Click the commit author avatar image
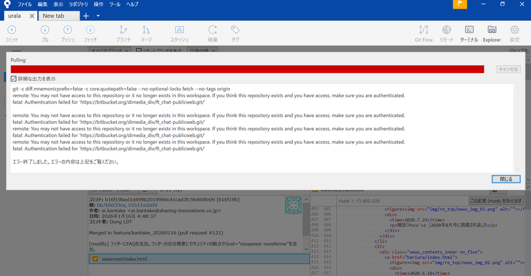 click(x=293, y=205)
